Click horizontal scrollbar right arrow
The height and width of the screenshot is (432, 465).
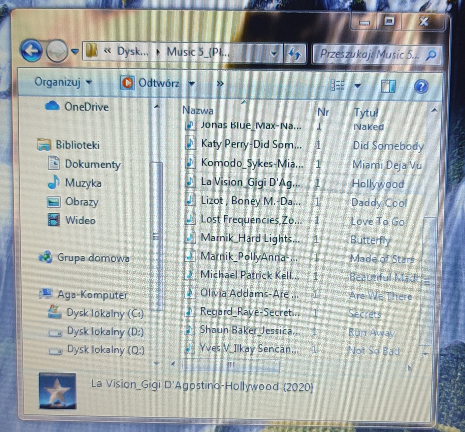tap(409, 368)
